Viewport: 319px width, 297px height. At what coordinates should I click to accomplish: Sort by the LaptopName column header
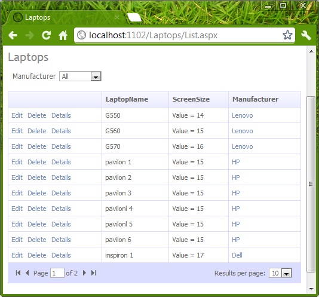[x=127, y=99]
